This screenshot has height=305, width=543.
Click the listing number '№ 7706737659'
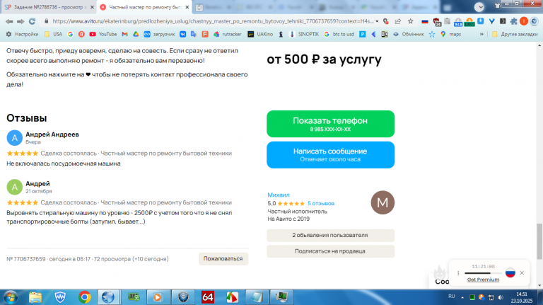point(26,259)
